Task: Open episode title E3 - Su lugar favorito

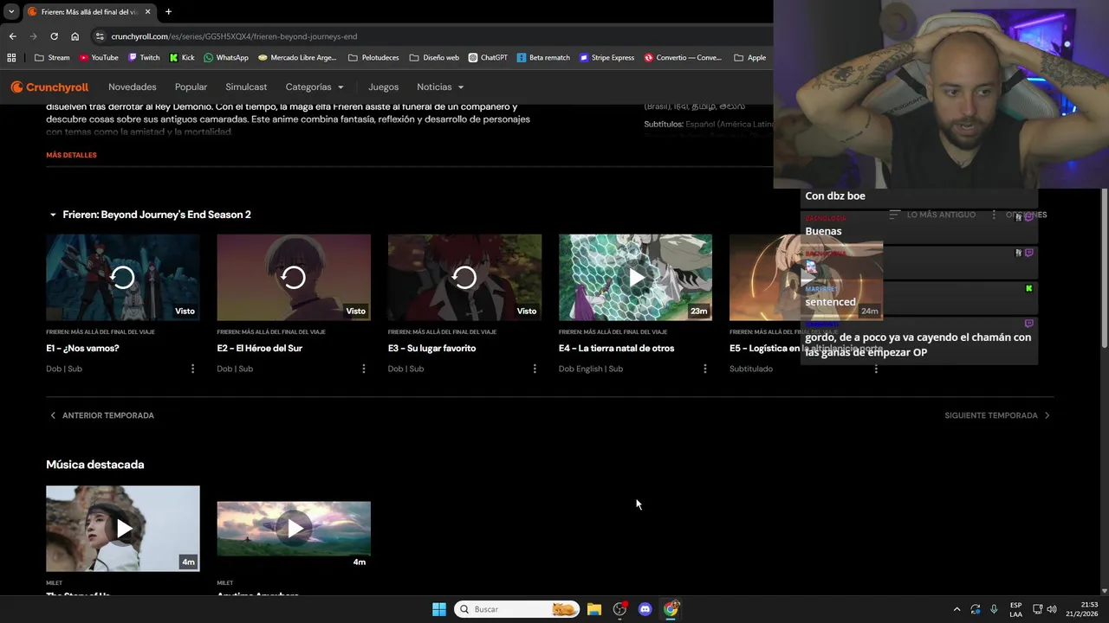Action: click(x=431, y=348)
